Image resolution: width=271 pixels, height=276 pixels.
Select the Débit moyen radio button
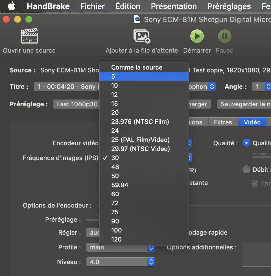coord(246,169)
